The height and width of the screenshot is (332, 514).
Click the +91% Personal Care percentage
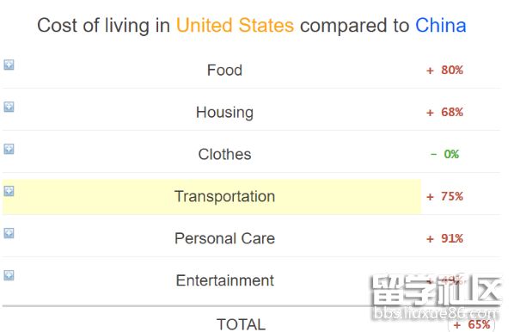click(444, 238)
